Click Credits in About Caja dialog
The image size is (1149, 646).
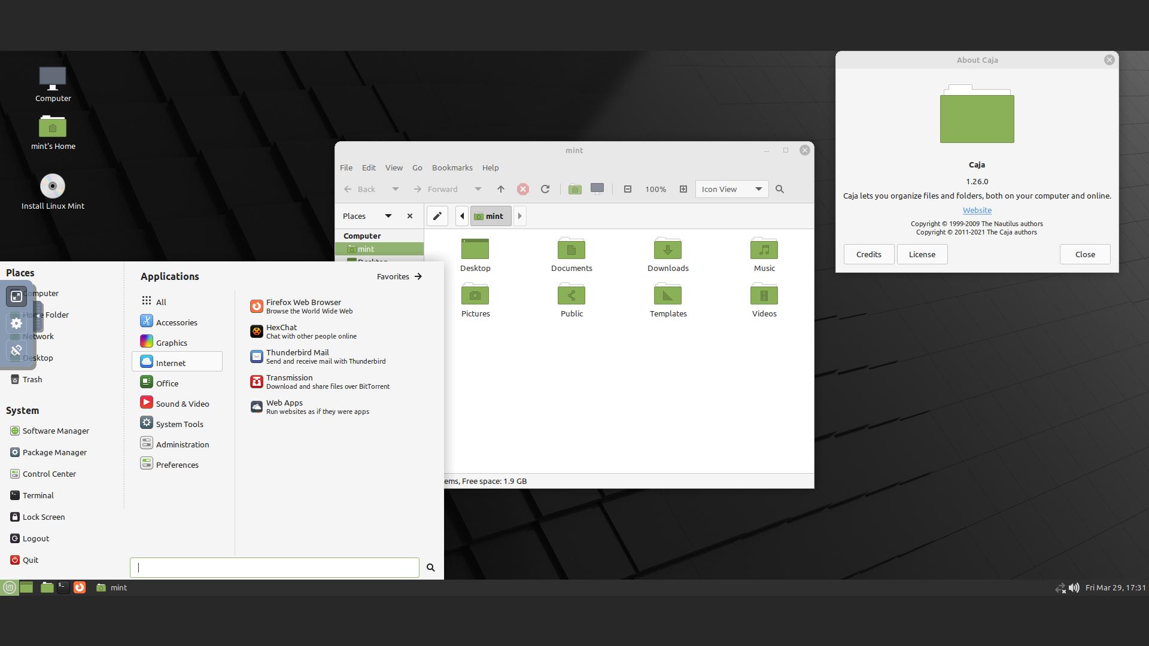tap(868, 254)
